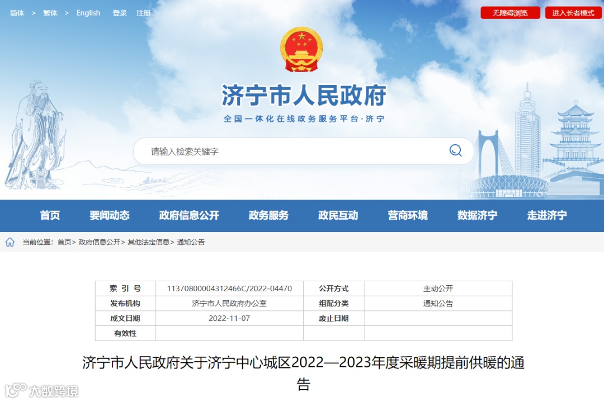Click 其他法定信息 in the breadcrumb
The width and height of the screenshot is (604, 402).
pyautogui.click(x=149, y=242)
